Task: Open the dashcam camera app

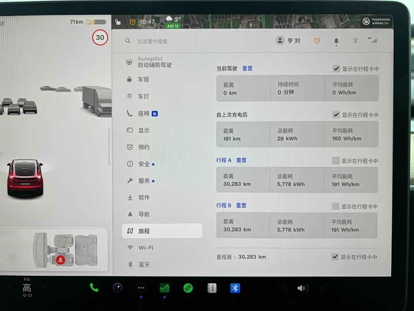Action: [117, 288]
